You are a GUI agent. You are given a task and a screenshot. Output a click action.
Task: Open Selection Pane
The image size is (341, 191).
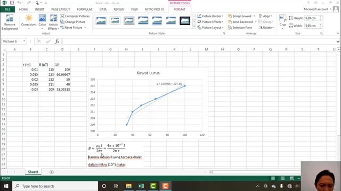pos(240,28)
